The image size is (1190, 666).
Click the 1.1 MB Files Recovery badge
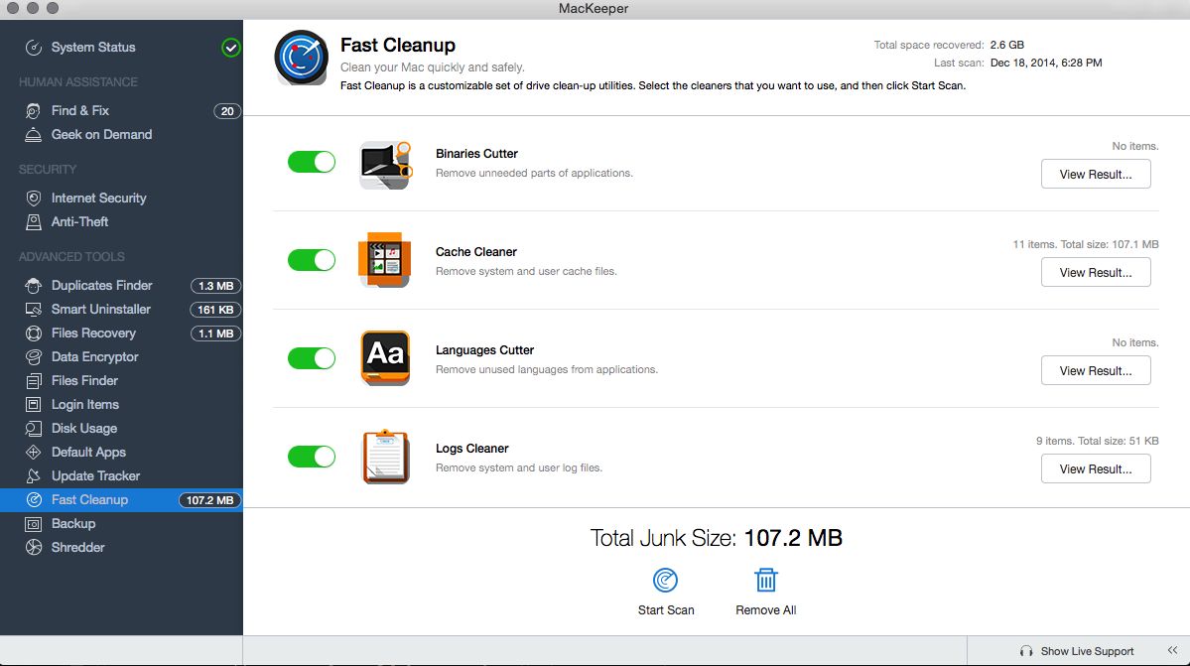click(x=215, y=333)
